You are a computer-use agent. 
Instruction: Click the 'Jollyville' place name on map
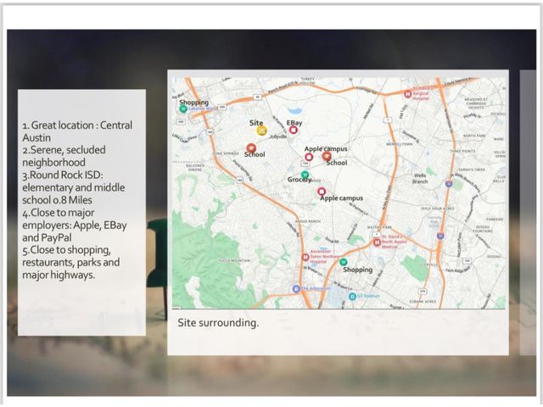278,137
